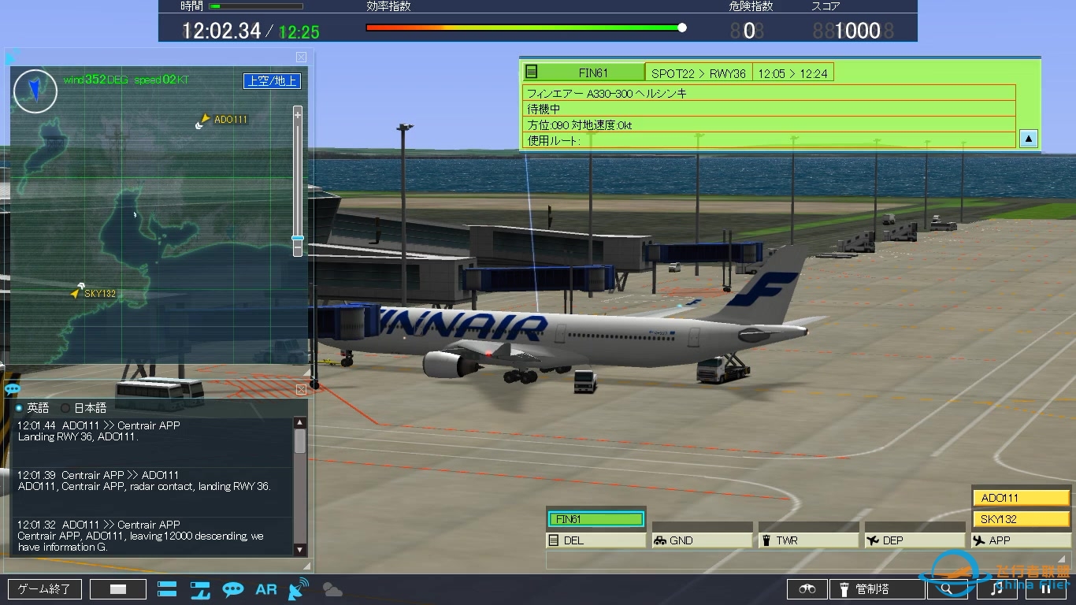This screenshot has height=605, width=1076.
Task: Open the TWR controller tab
Action: (808, 540)
